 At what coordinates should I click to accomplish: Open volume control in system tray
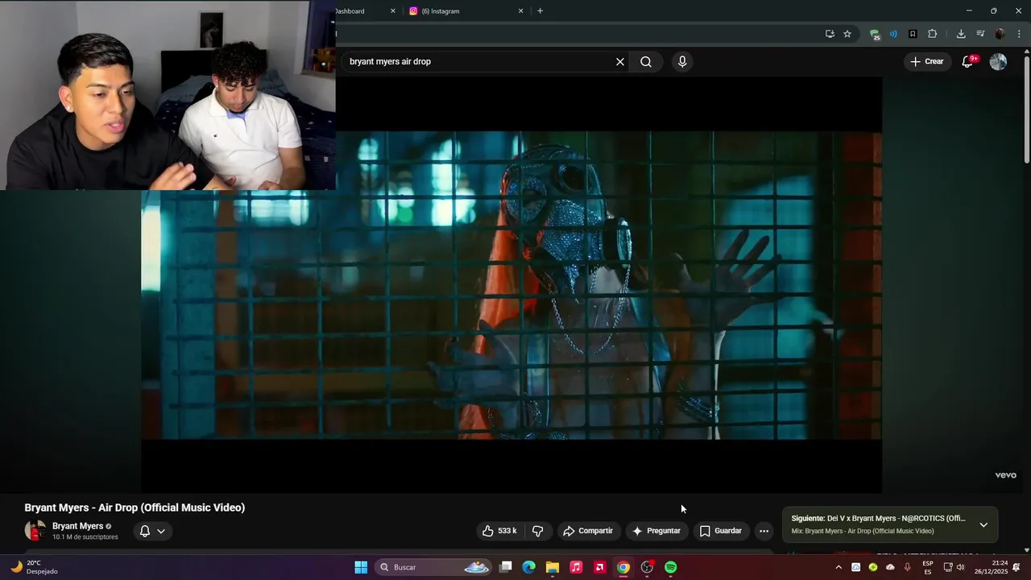coord(960,567)
